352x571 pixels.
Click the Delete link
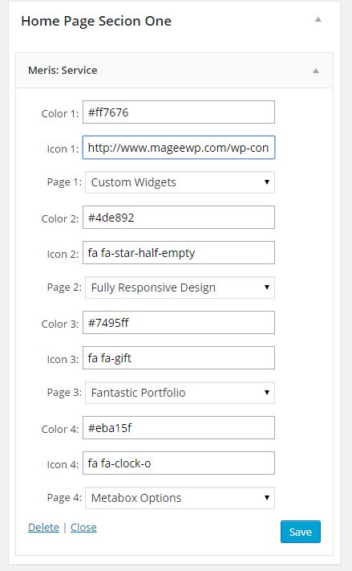tap(43, 528)
